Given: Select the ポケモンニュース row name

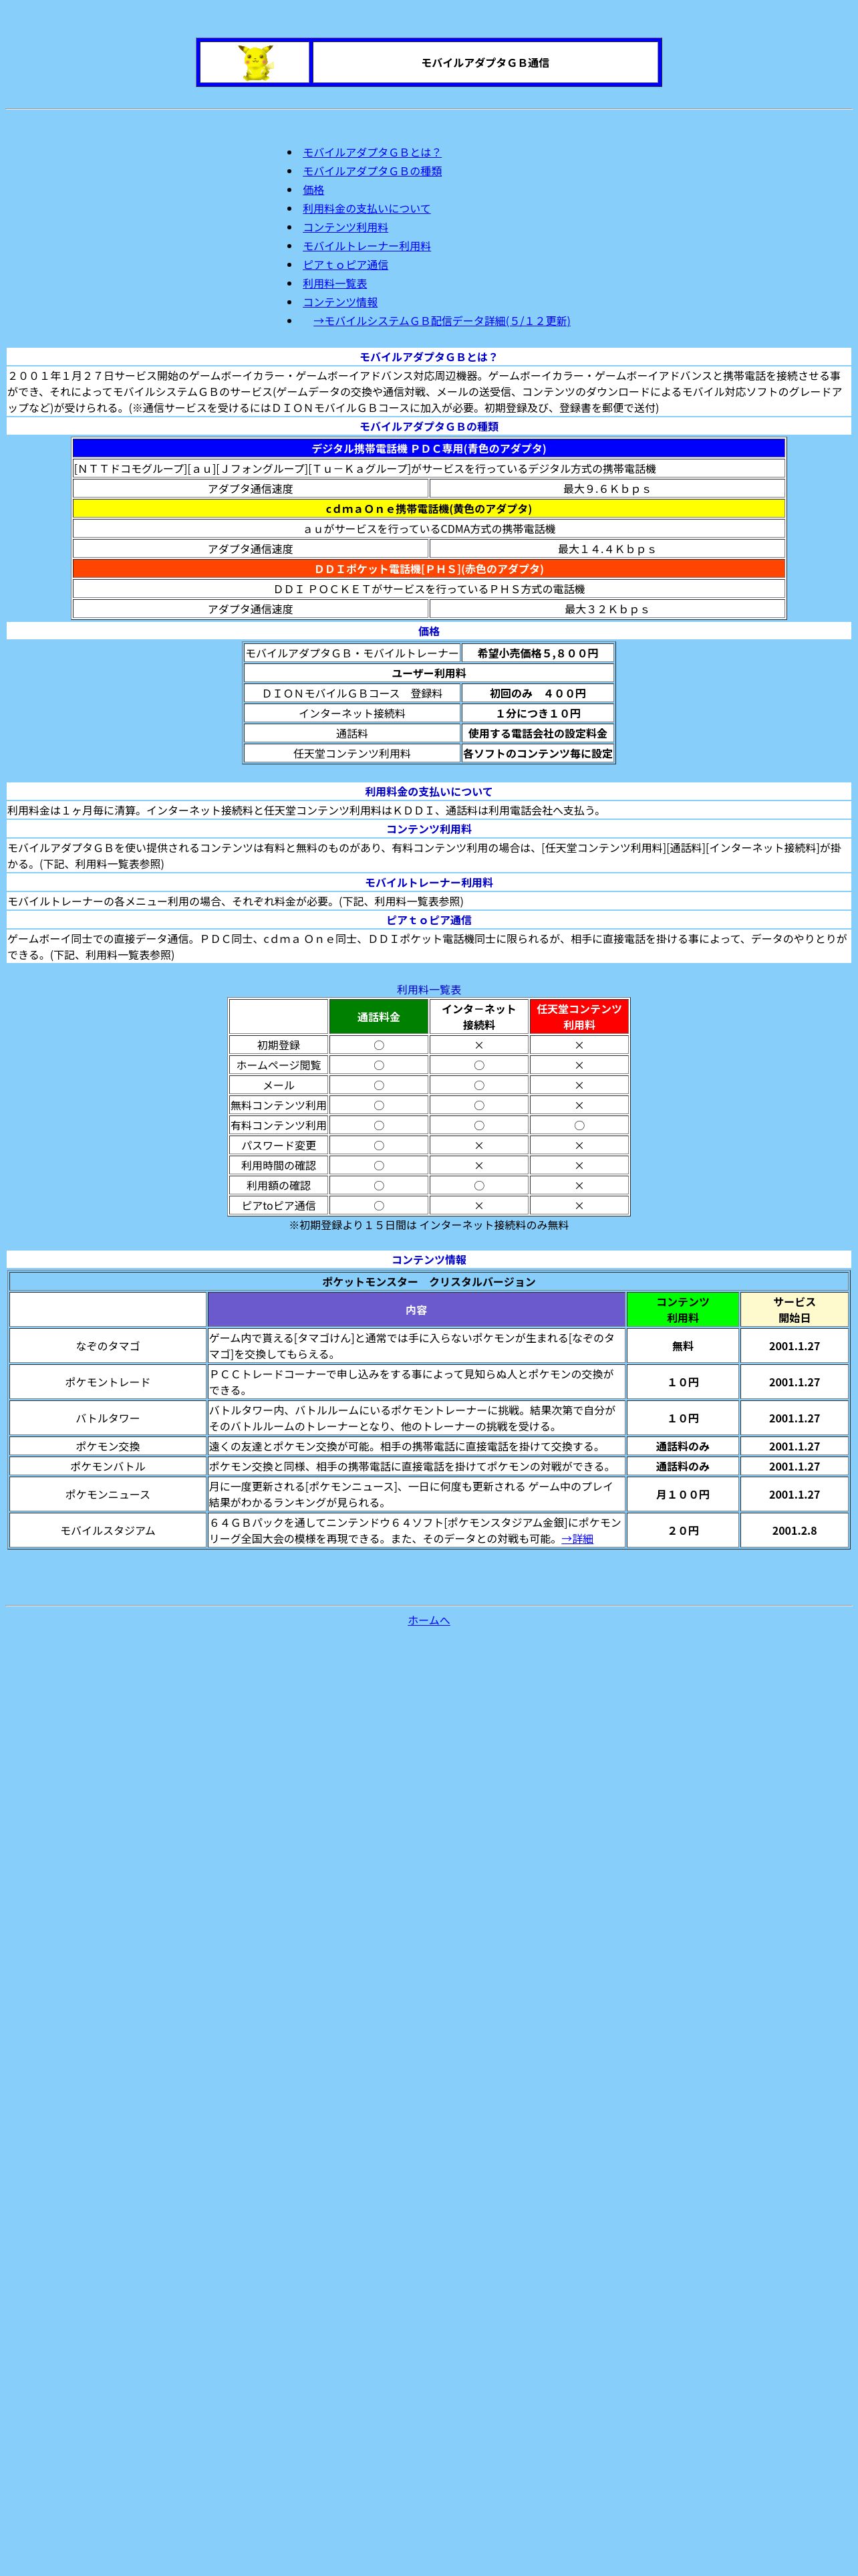Looking at the screenshot, I should tap(108, 1494).
